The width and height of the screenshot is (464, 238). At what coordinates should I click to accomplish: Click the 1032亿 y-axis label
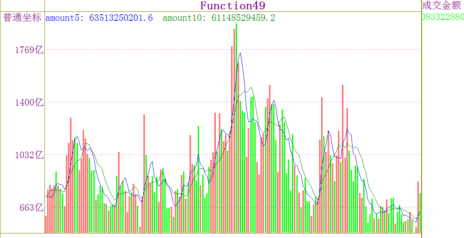click(29, 155)
